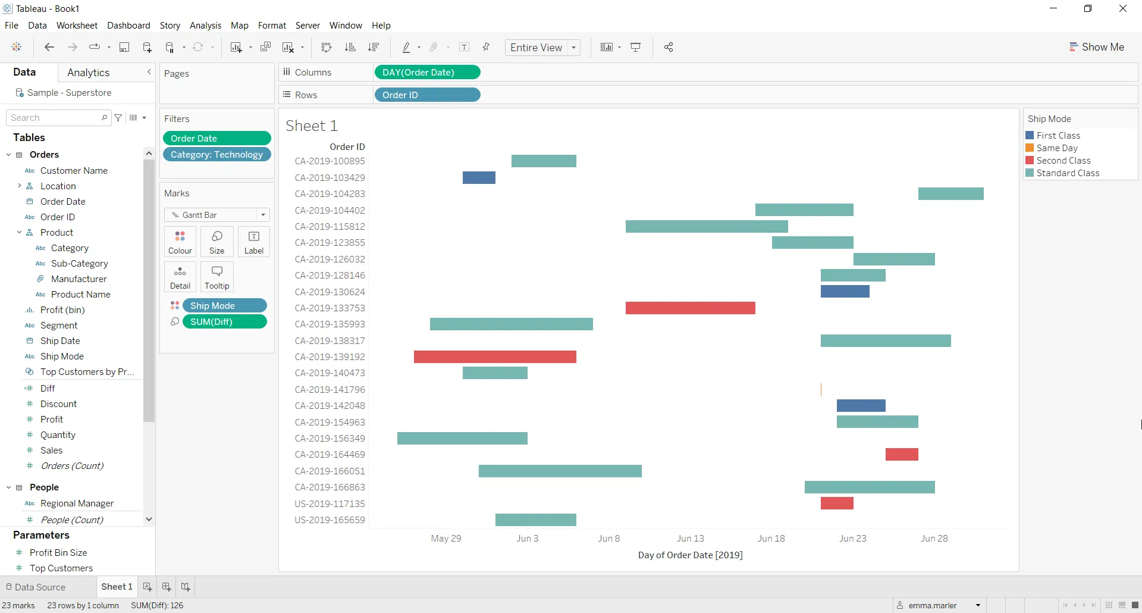Image resolution: width=1142 pixels, height=613 pixels.
Task: Switch to the Analytics tab
Action: coord(89,72)
